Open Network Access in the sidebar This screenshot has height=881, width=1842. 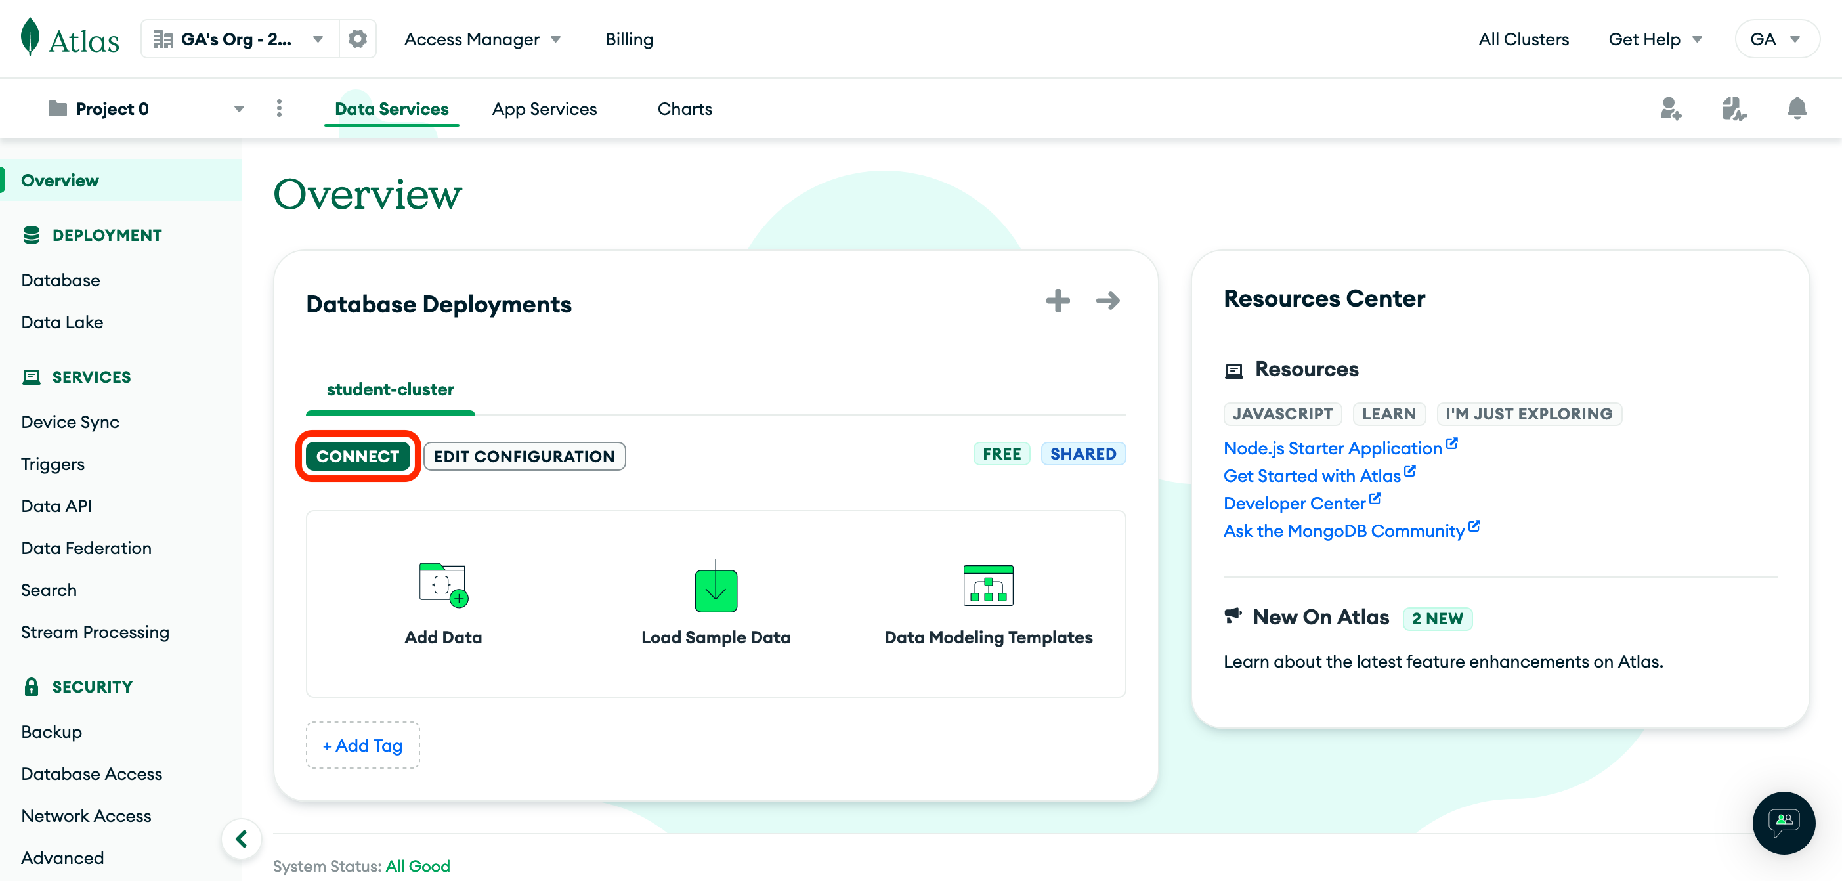click(x=86, y=816)
